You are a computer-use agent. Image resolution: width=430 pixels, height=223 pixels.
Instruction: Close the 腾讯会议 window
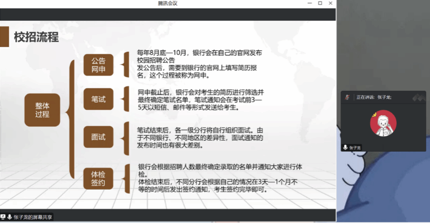click(331, 3)
